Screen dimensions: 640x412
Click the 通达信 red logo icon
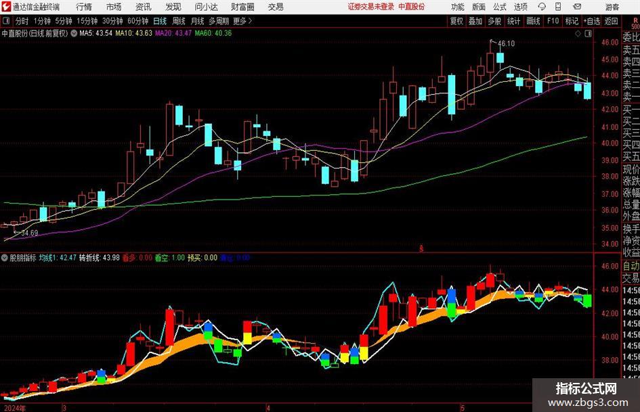[x=6, y=7]
